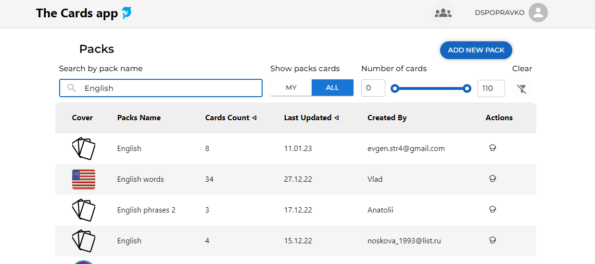This screenshot has height=264, width=595.
Task: Switch to ALL packs view
Action: (332, 88)
